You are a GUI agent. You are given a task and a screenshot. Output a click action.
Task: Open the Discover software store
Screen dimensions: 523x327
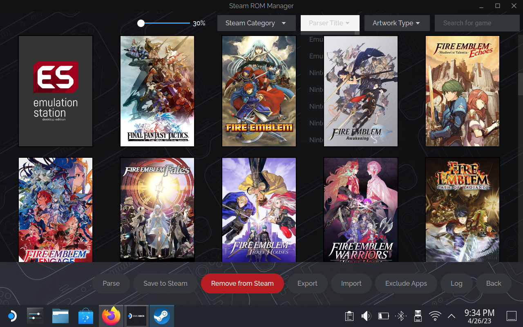(85, 316)
